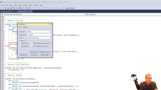Click 'SUM(Orders[Quantity])' in line 735
This screenshot has height=90, width=161.
[53, 68]
